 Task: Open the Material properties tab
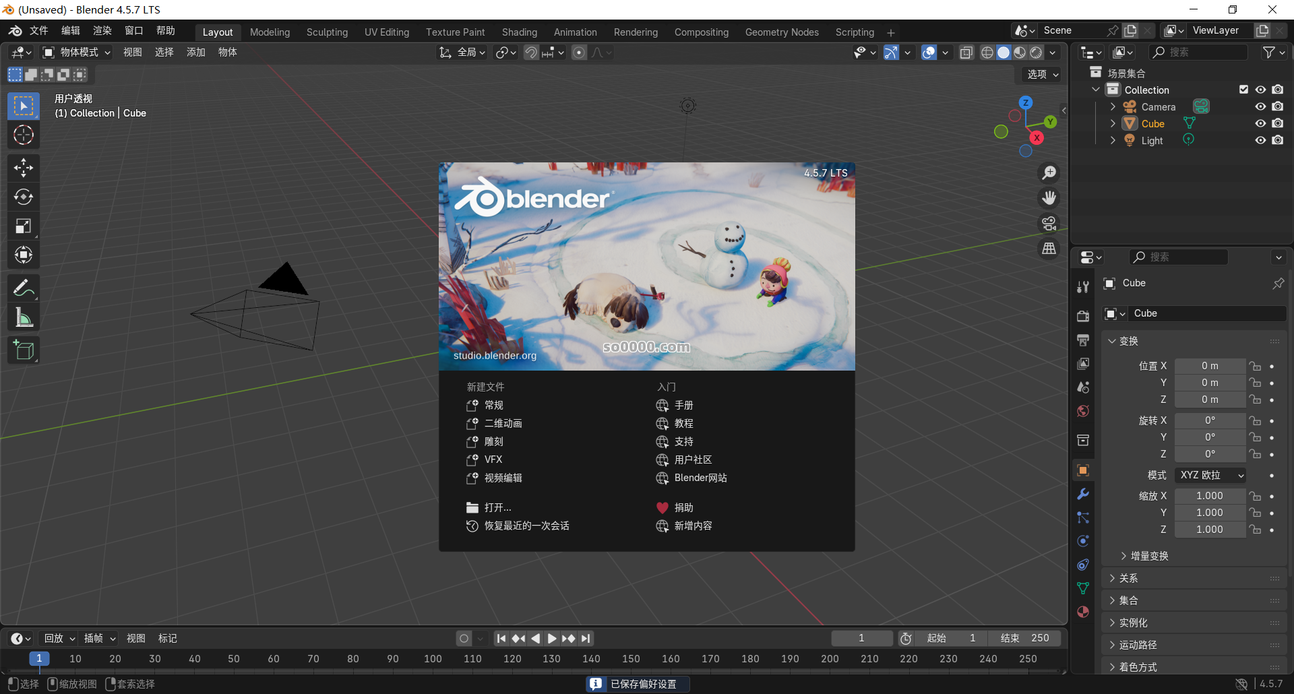1083,612
